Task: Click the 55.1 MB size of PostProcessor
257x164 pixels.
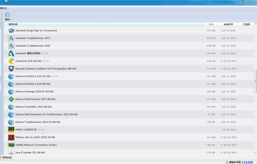Action: point(211,99)
